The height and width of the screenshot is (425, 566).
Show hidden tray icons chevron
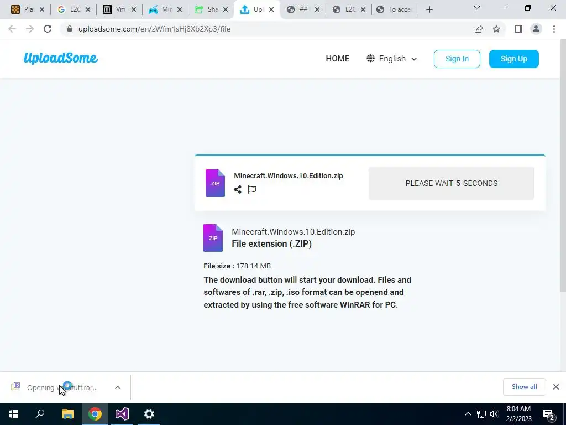coord(468,414)
